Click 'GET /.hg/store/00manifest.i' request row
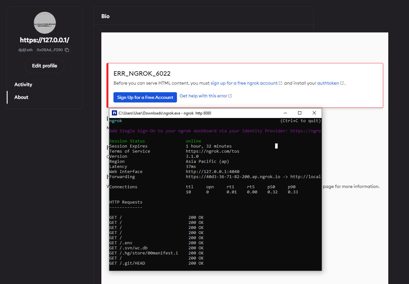 [x=156, y=253]
